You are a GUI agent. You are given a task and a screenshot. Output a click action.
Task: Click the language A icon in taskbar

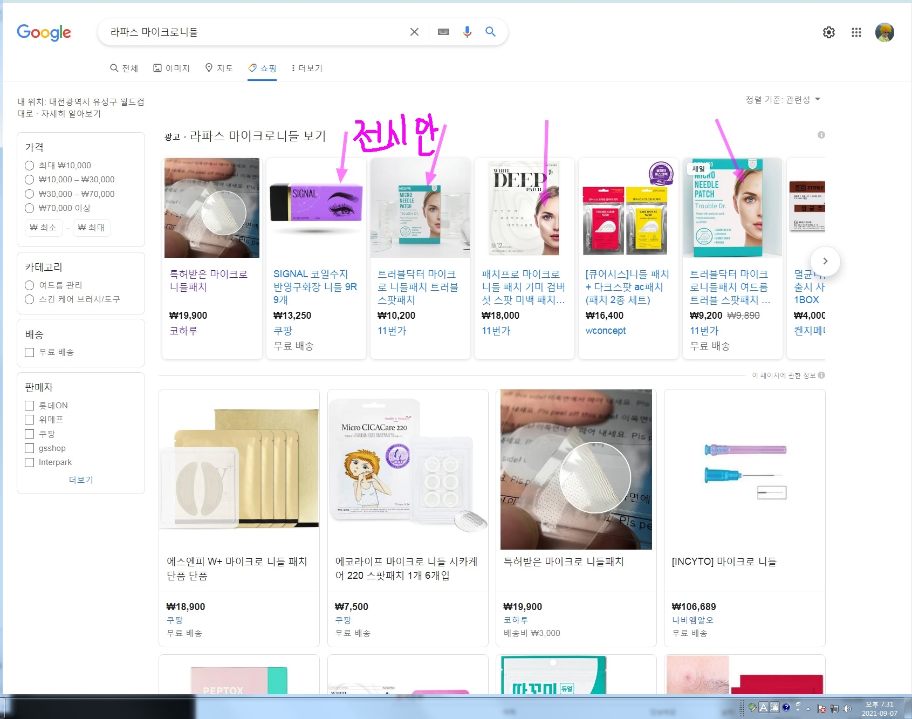[x=764, y=707]
